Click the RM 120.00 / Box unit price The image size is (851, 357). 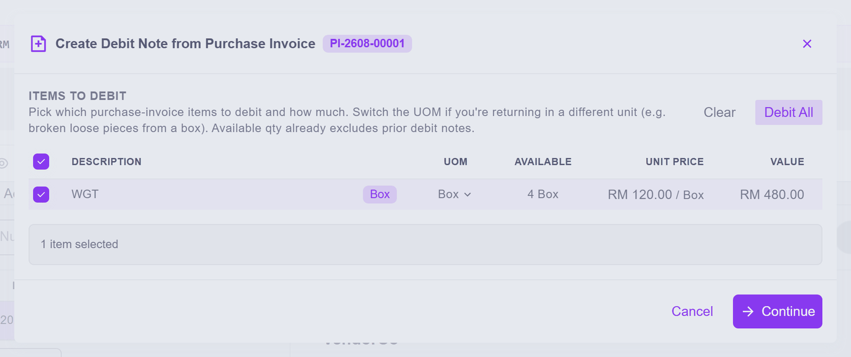[655, 195]
